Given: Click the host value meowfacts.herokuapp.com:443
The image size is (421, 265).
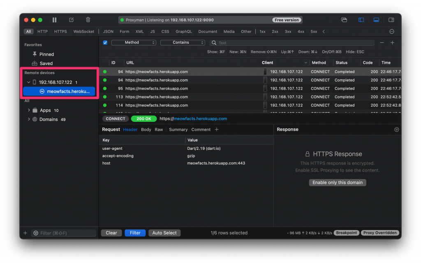Looking at the screenshot, I should coord(216,163).
